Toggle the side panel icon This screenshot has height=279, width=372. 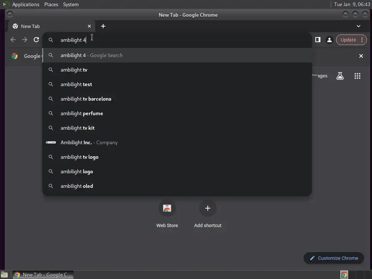(x=318, y=40)
